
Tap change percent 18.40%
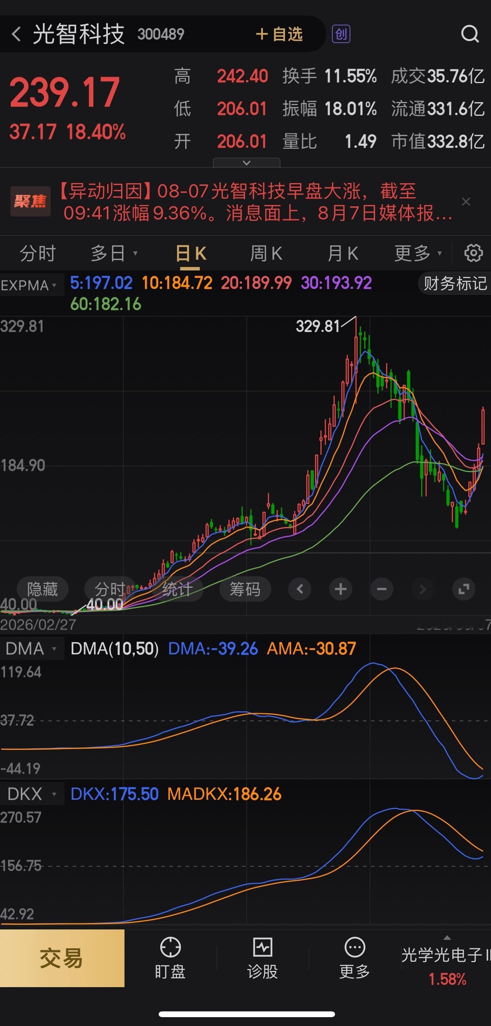point(96,132)
